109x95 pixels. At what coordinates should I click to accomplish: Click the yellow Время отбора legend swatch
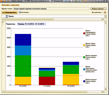coord(84,45)
